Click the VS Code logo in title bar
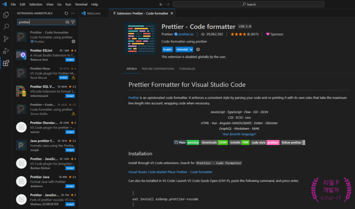The height and width of the screenshot is (209, 355). click(x=4, y=4)
